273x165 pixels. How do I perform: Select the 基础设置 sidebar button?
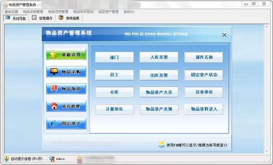tap(66, 54)
